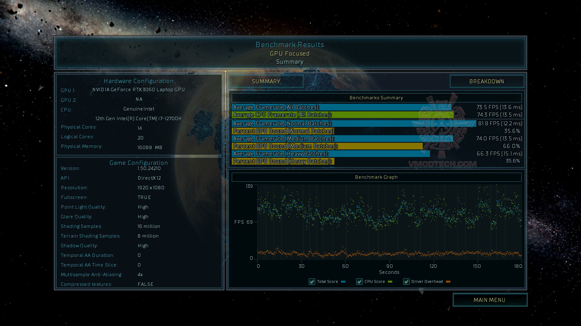The height and width of the screenshot is (326, 581).
Task: Uncheck the Total Score checkbox
Action: pyautogui.click(x=312, y=282)
